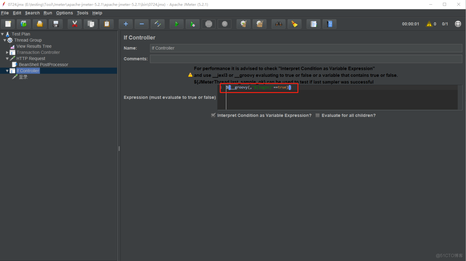Click the New test plan icon
Image resolution: width=466 pixels, height=261 pixels.
pos(8,24)
